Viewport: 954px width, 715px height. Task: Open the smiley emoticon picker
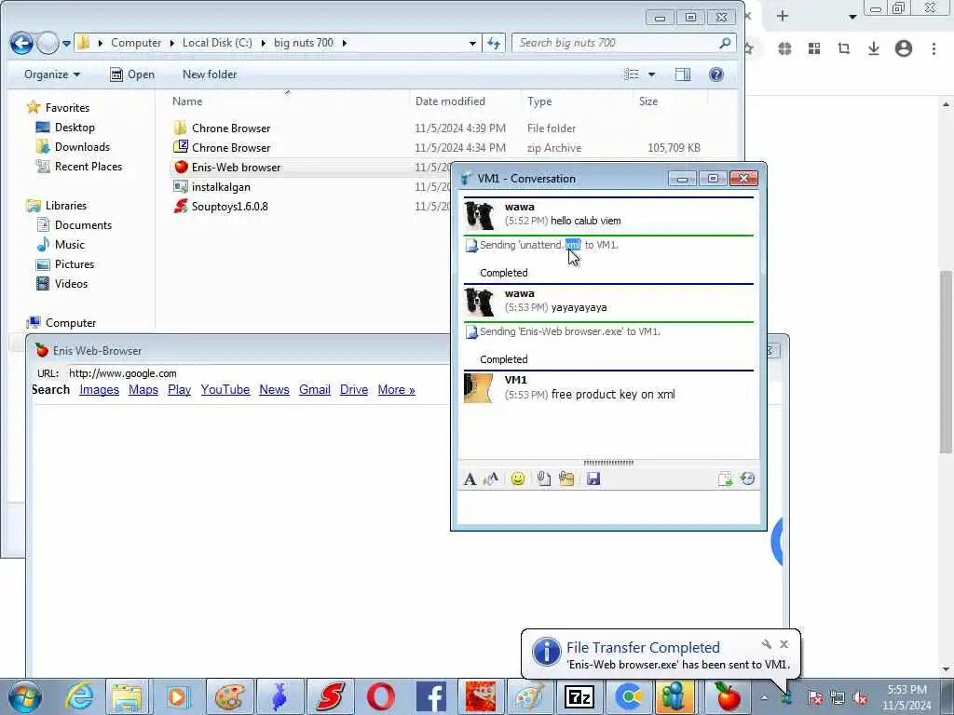pyautogui.click(x=518, y=479)
